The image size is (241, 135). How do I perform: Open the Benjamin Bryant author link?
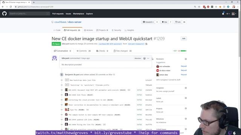pyautogui.click(x=72, y=75)
